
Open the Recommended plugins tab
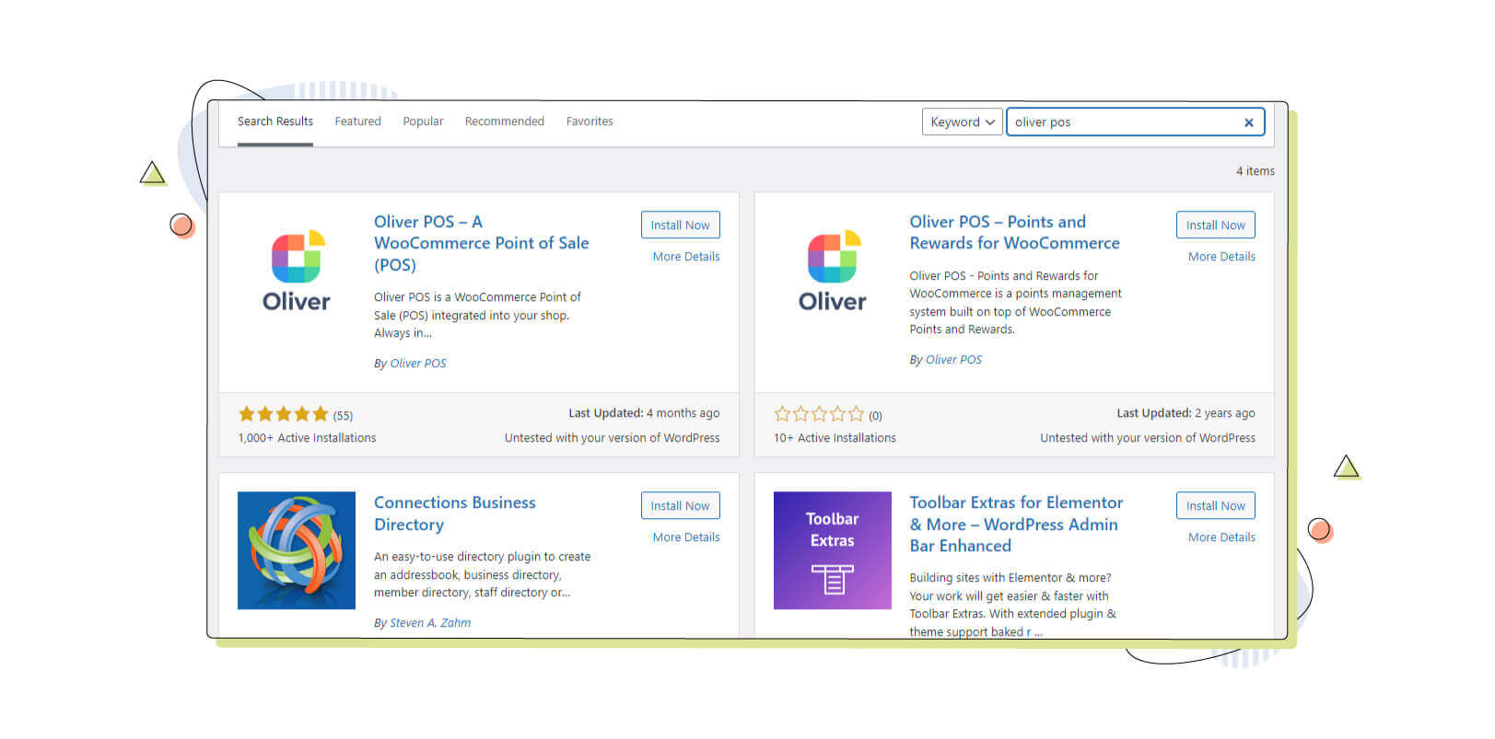click(504, 121)
